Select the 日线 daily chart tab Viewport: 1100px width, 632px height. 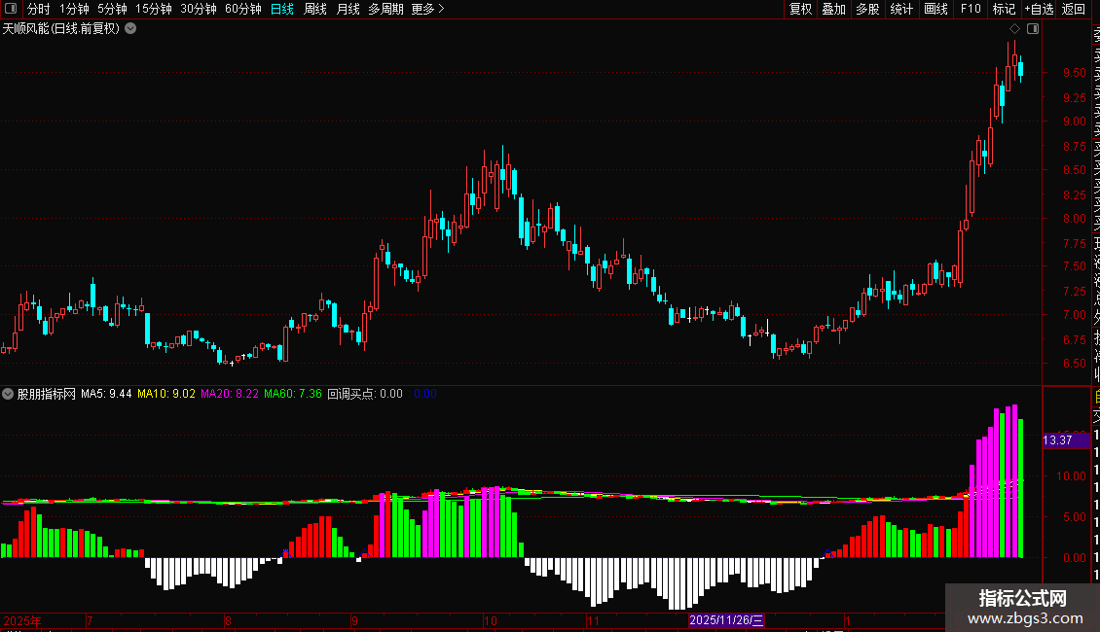click(x=282, y=9)
